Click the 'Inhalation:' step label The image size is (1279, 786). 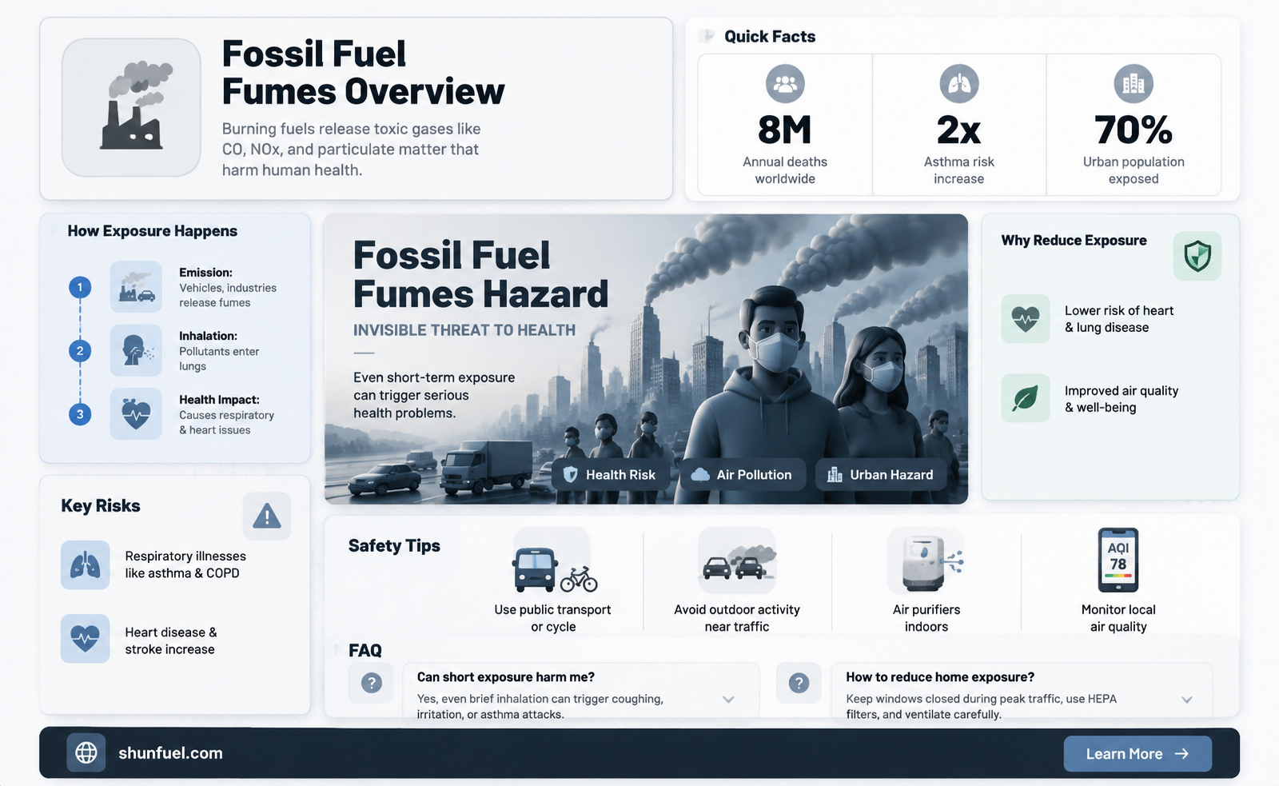(x=208, y=336)
